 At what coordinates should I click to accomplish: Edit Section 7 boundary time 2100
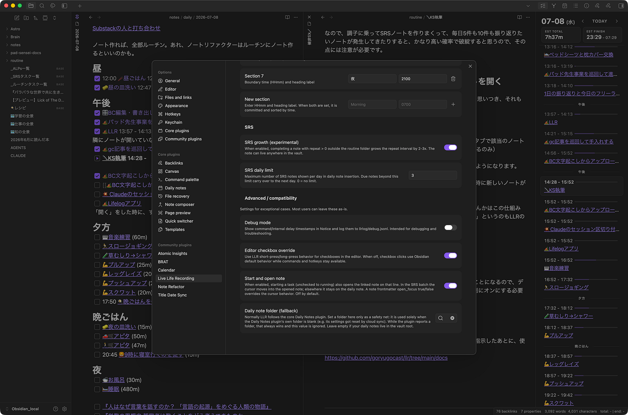tap(423, 79)
